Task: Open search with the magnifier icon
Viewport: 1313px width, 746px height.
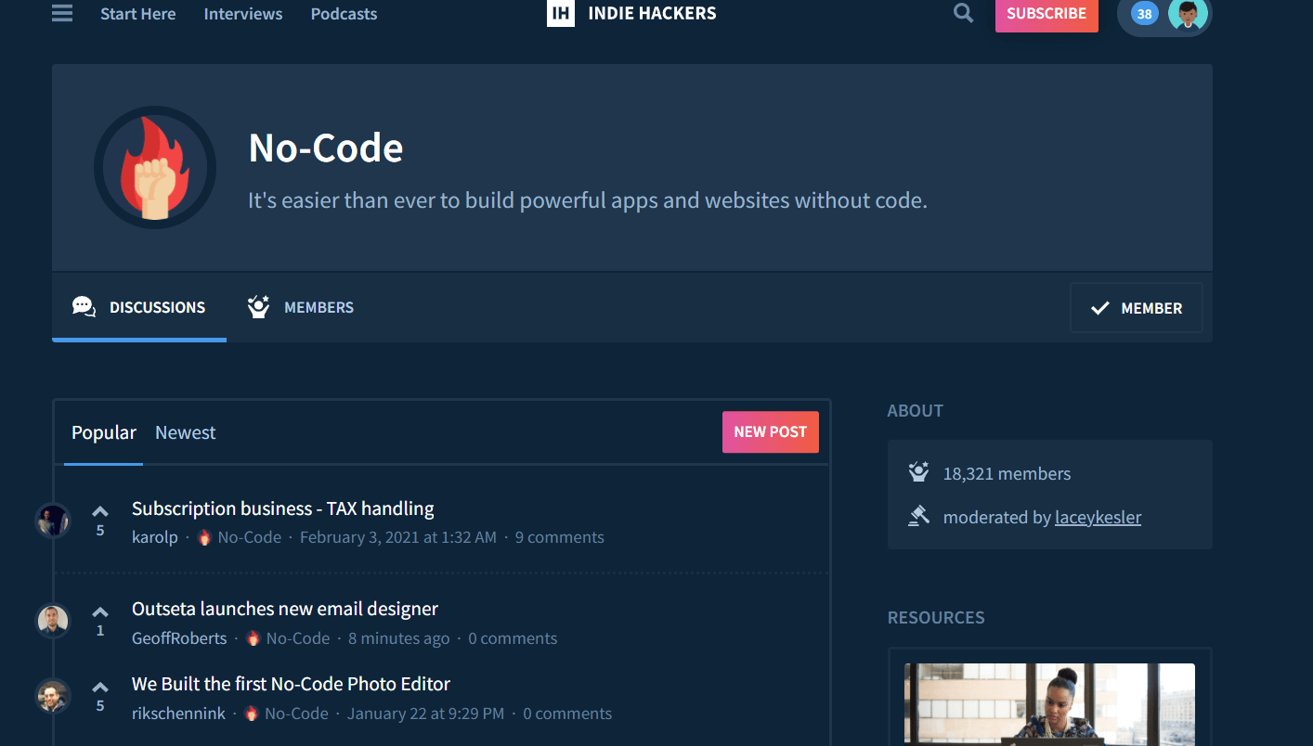Action: click(964, 13)
